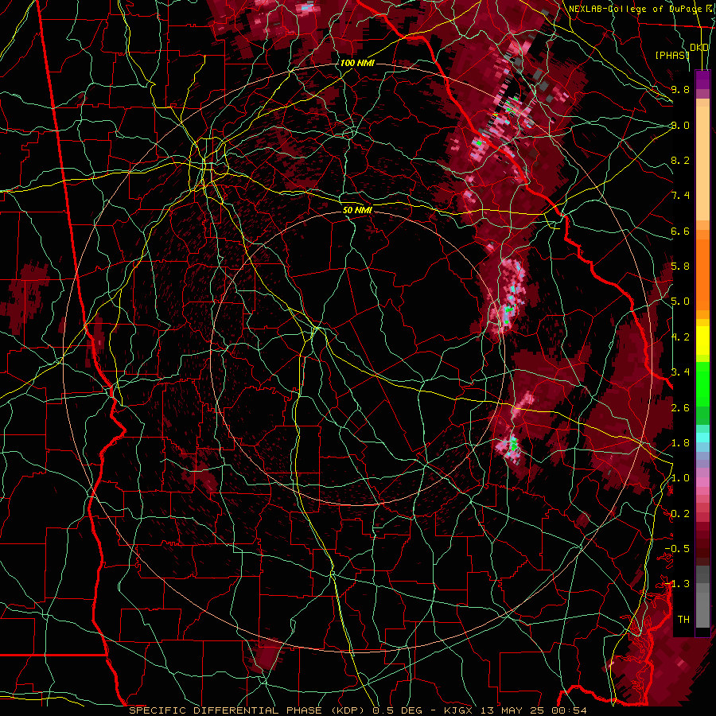Click the 7.4 value on the color scale

pos(680,196)
